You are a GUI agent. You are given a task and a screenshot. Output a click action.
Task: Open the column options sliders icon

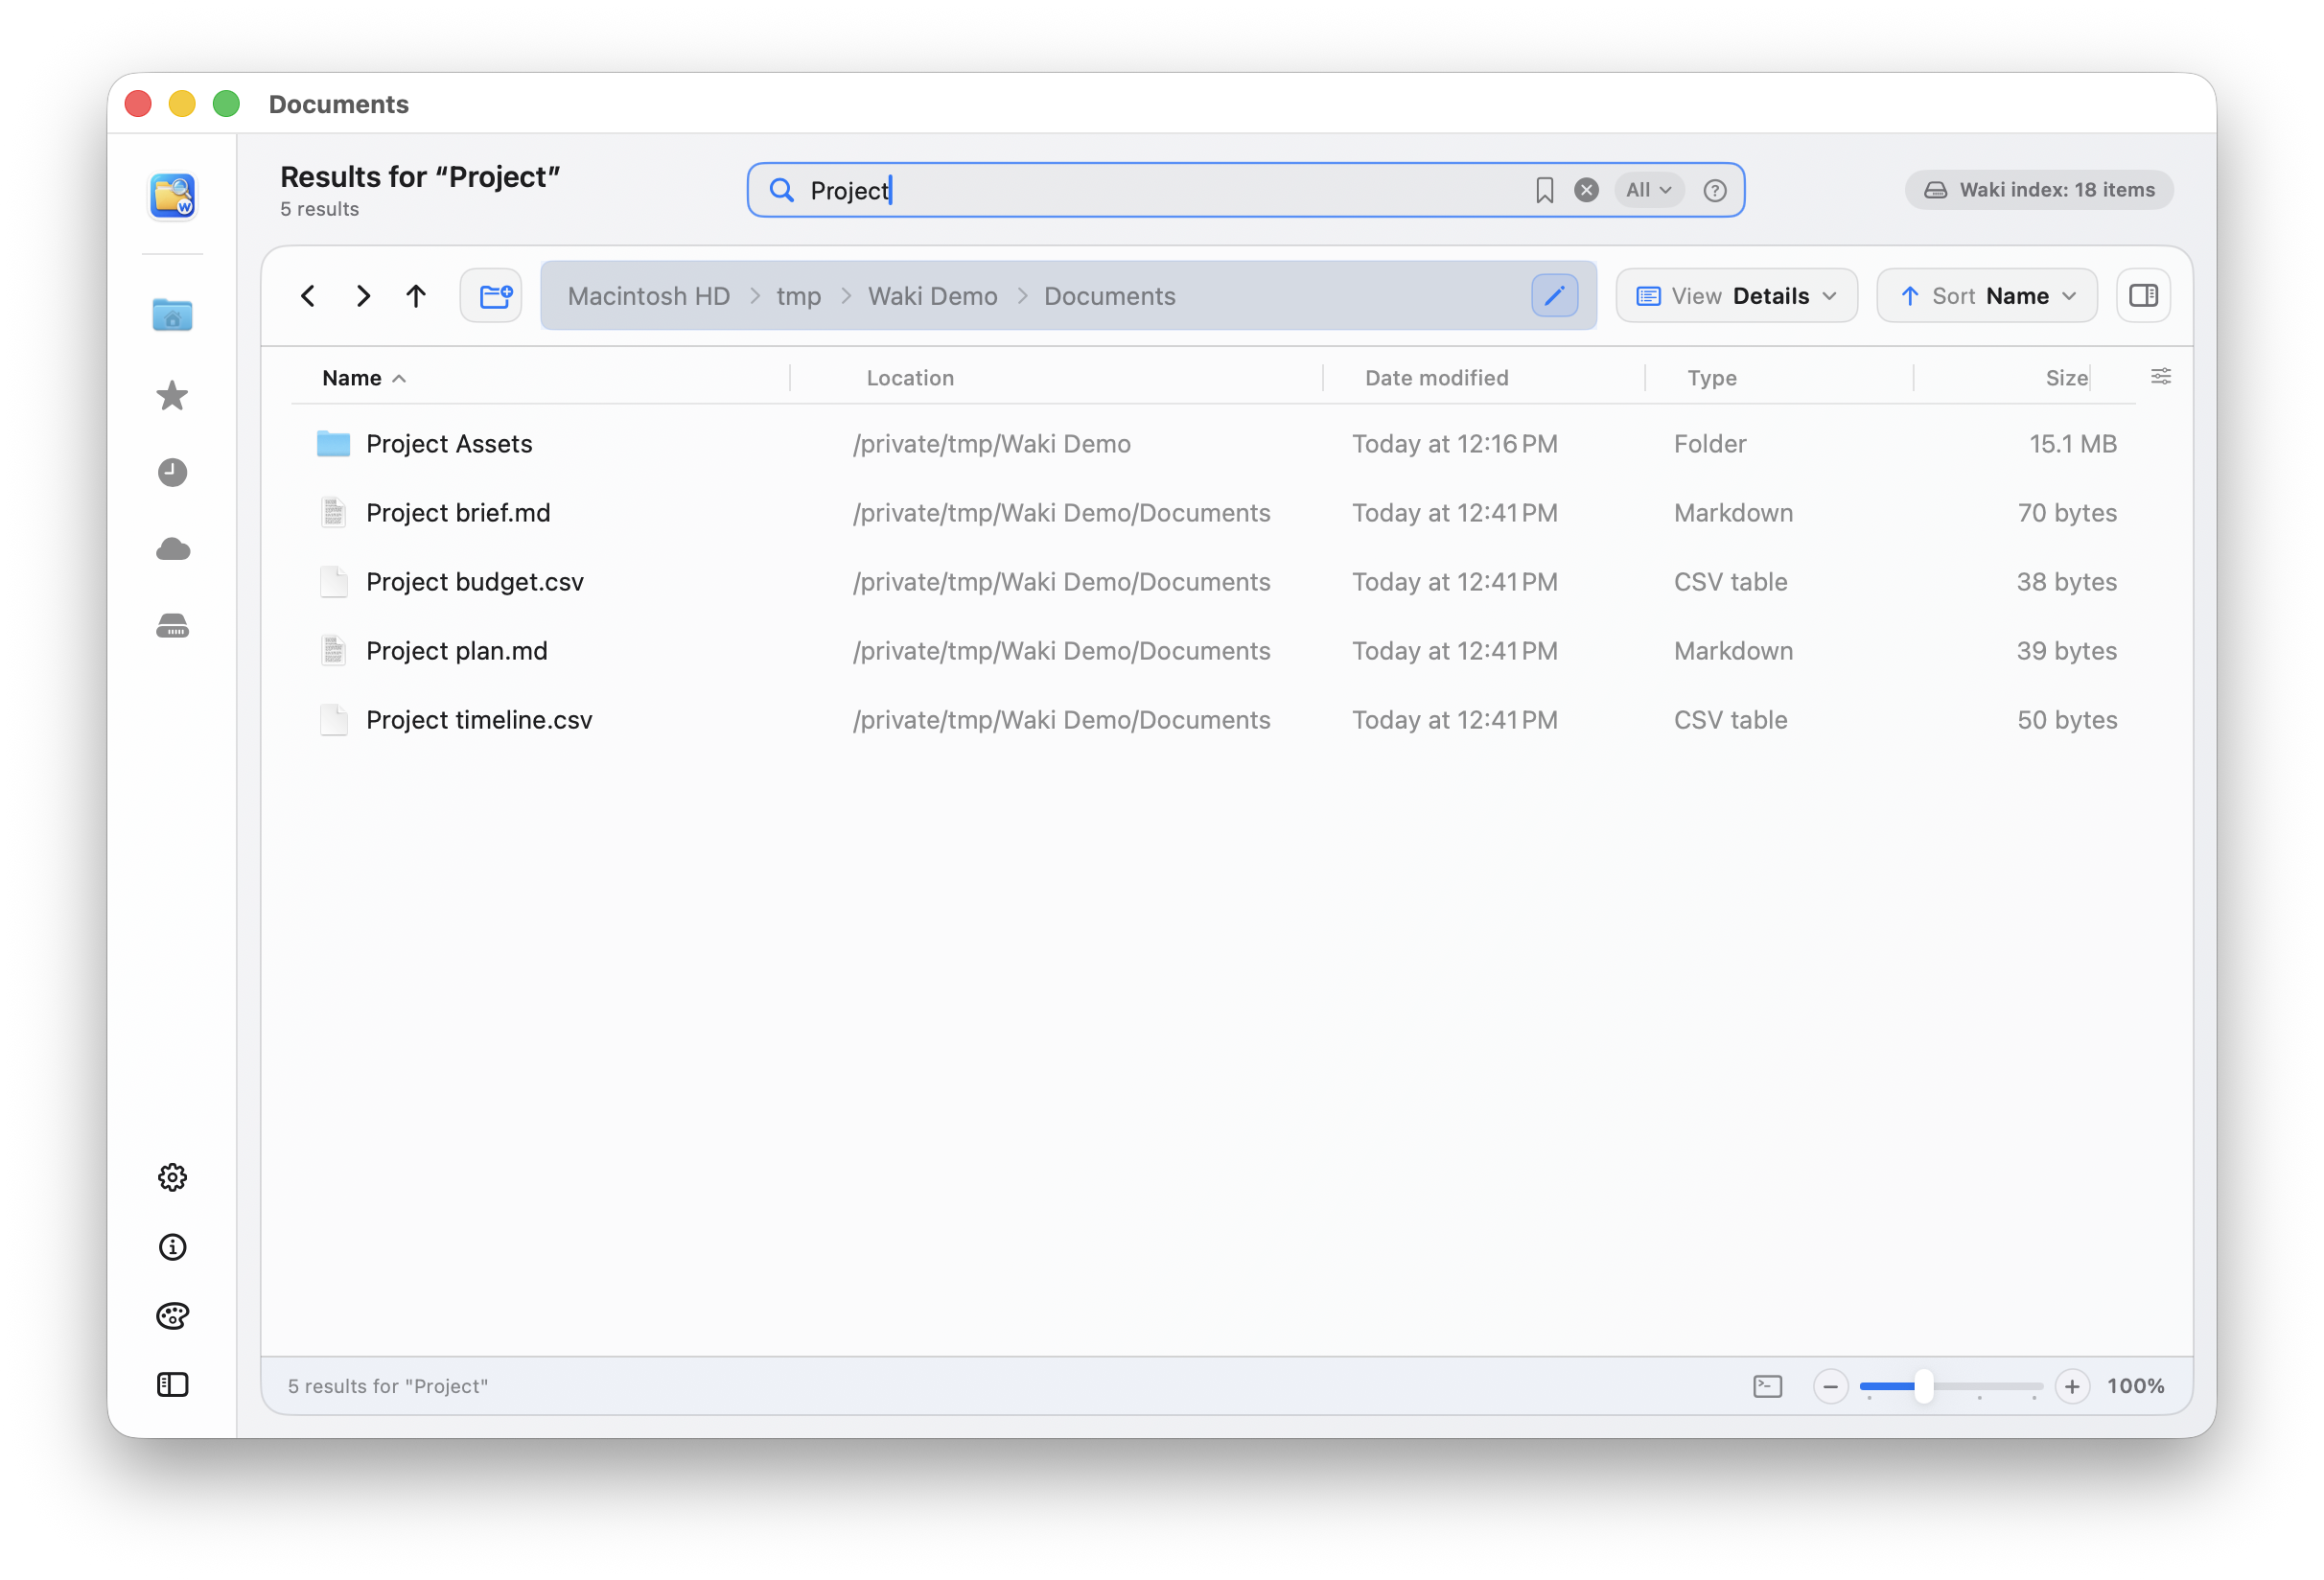coord(2160,377)
